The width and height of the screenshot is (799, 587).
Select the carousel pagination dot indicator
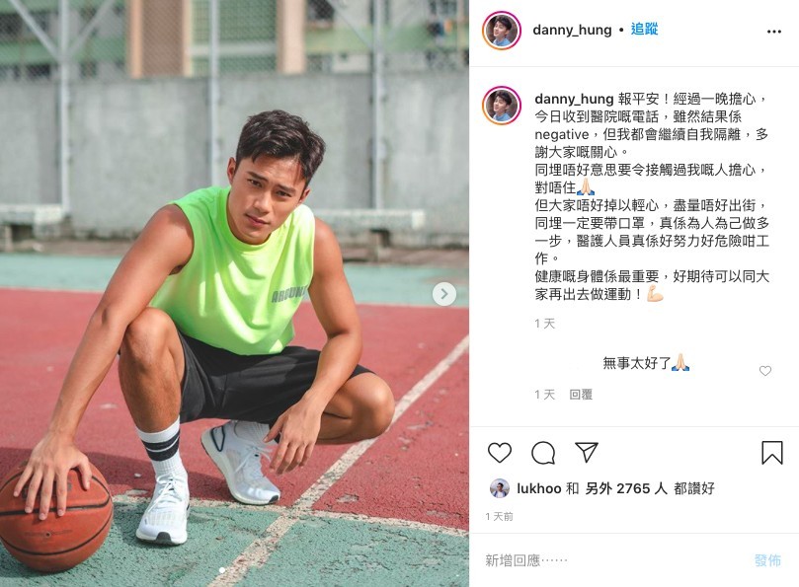(222, 570)
